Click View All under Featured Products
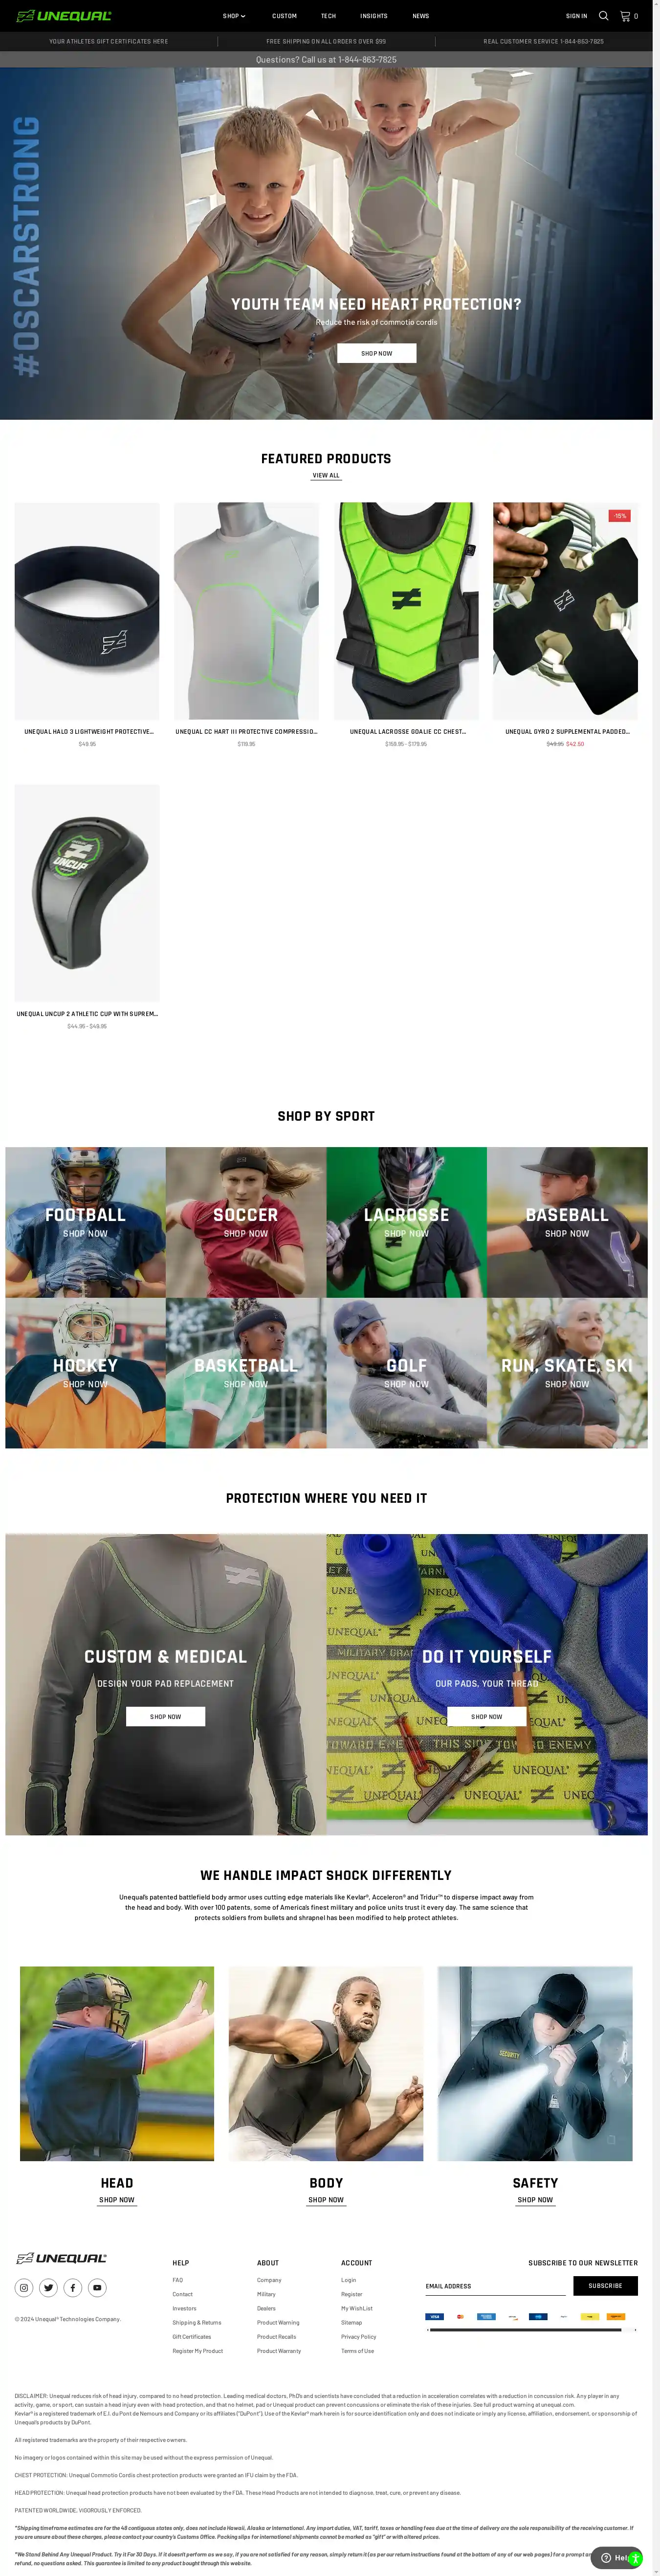 pyautogui.click(x=326, y=475)
